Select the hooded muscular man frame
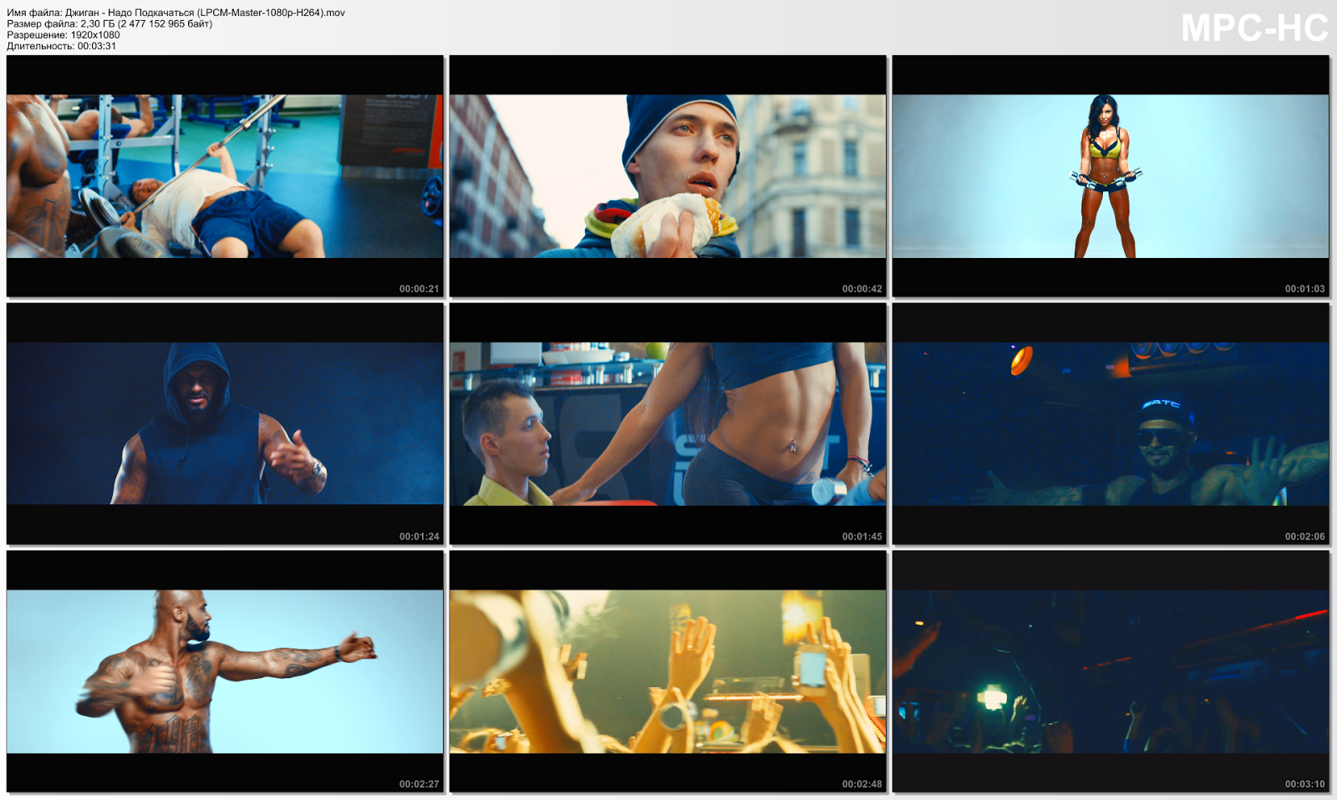This screenshot has height=800, width=1337. click(x=225, y=423)
